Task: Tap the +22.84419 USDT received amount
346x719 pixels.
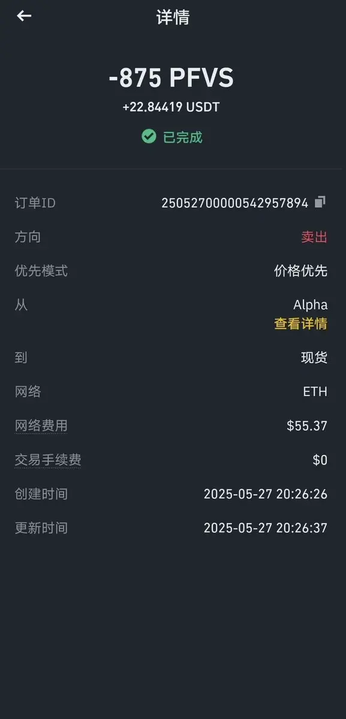Action: point(172,107)
